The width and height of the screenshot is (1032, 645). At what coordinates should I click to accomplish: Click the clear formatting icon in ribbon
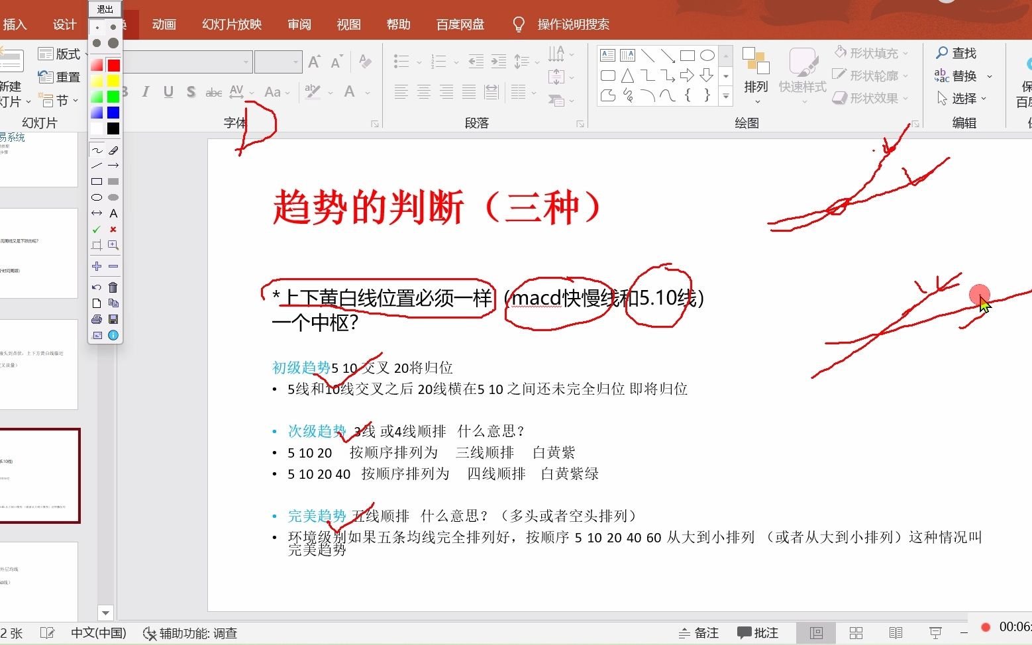(x=364, y=62)
